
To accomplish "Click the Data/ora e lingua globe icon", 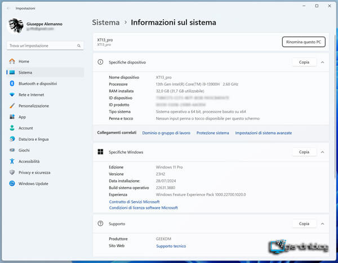I will coord(12,139).
